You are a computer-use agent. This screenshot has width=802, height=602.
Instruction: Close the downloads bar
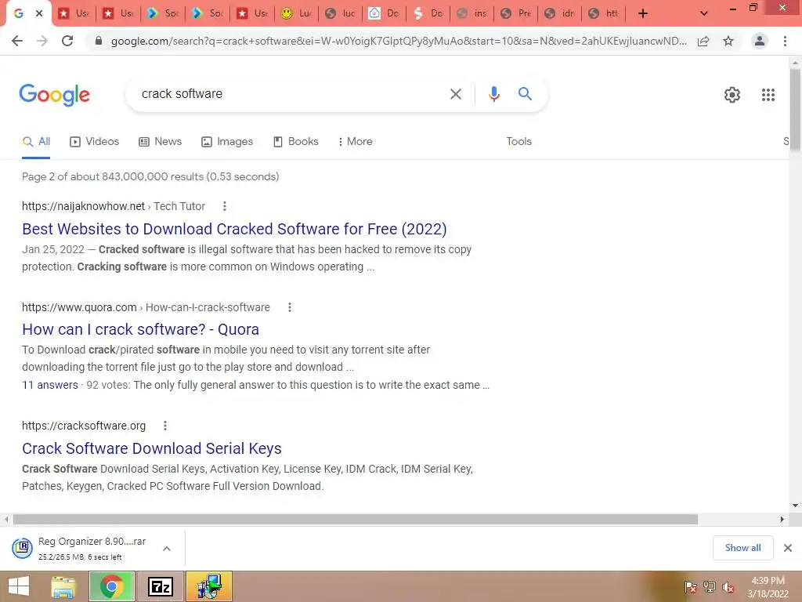click(x=788, y=548)
